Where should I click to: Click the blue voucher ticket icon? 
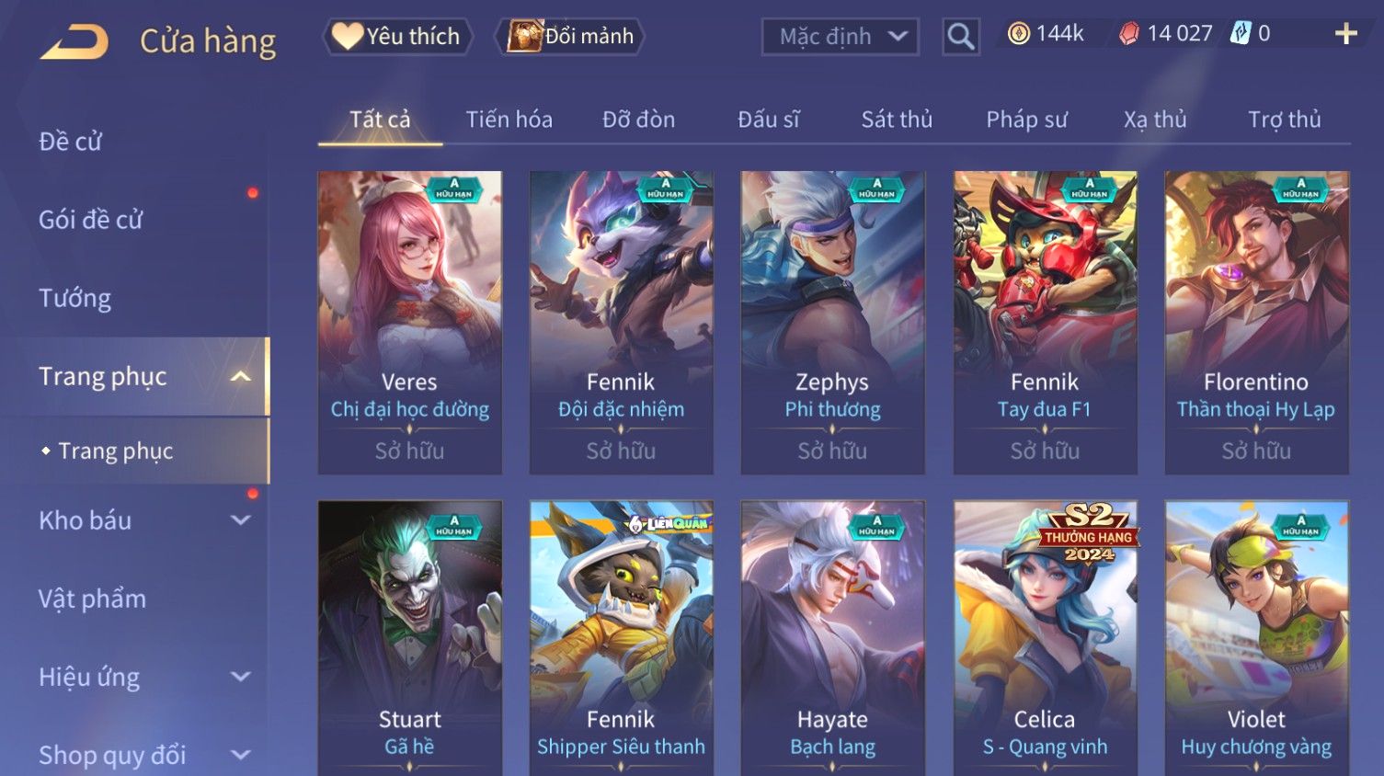tap(1241, 34)
